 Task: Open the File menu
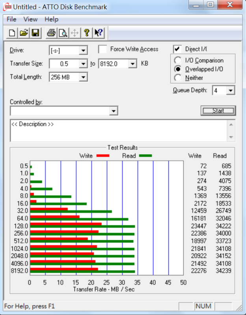click(11, 19)
